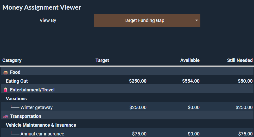
Task: Click the Vacations category
Action: (x=16, y=99)
